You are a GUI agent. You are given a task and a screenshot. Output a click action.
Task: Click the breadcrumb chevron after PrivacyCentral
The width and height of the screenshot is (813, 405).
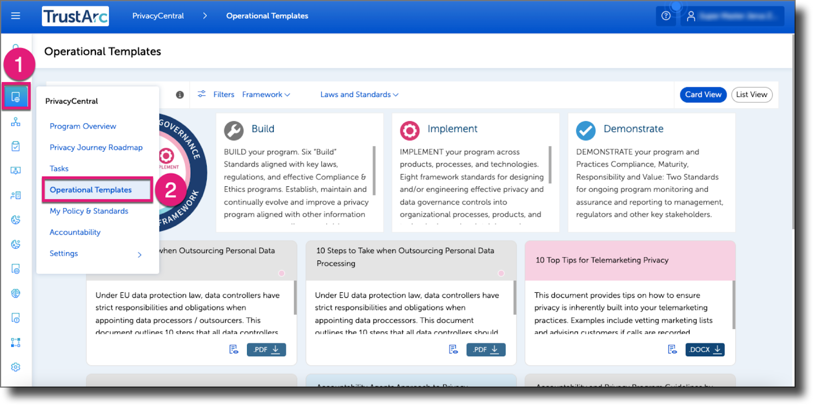(205, 16)
